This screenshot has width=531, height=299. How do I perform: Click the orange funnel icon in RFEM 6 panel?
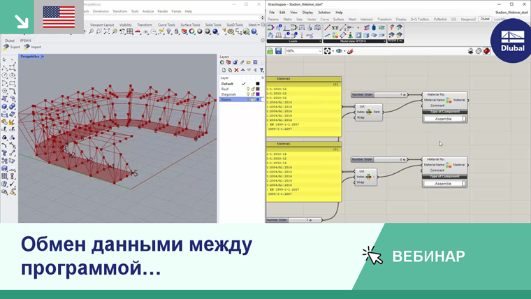(392, 27)
